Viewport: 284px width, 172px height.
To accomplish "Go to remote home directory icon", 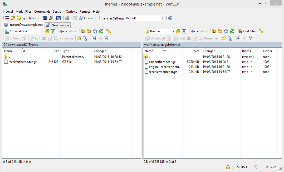I will coord(226,31).
